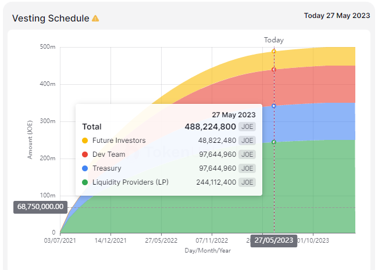Click the Today 27 May 2023 header text
378x270 pixels.
pyautogui.click(x=337, y=15)
